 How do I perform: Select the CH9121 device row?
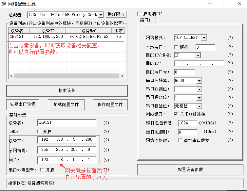pos(66,37)
